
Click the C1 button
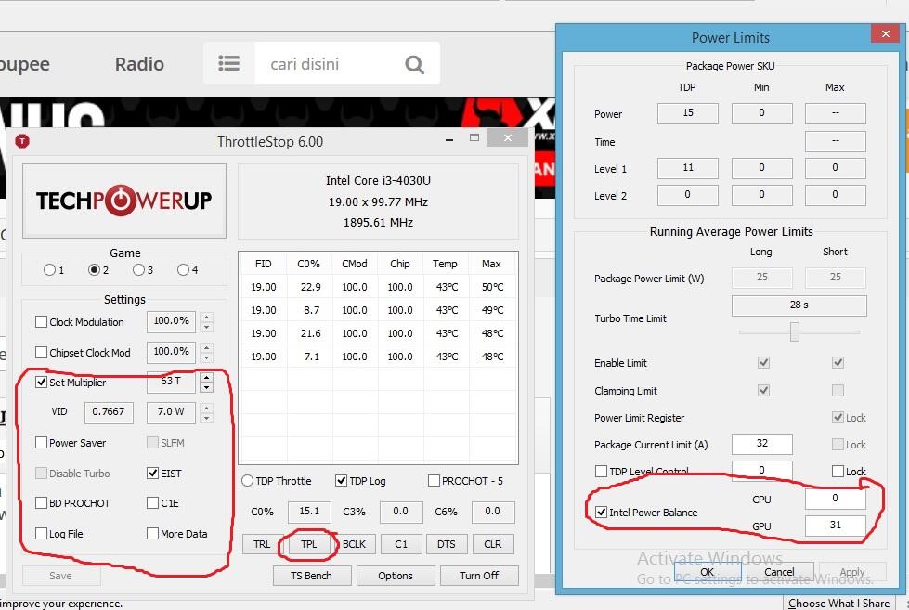[x=401, y=544]
